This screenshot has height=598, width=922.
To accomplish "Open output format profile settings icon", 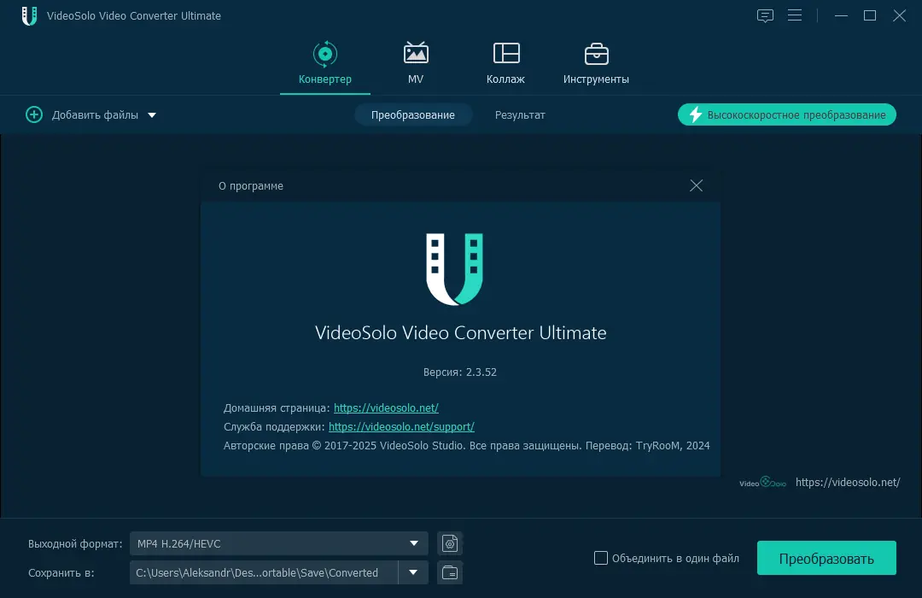I will pos(449,543).
